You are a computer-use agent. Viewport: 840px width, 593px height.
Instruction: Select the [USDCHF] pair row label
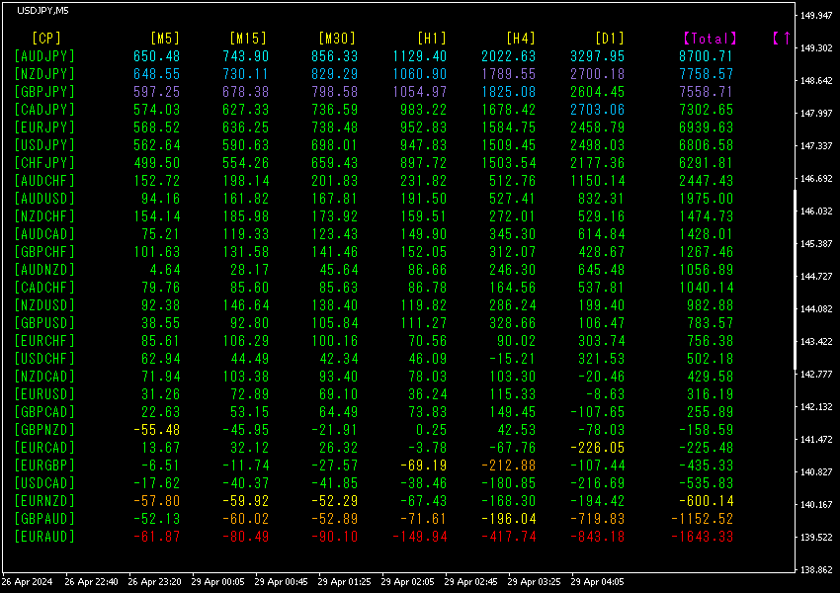[x=44, y=359]
